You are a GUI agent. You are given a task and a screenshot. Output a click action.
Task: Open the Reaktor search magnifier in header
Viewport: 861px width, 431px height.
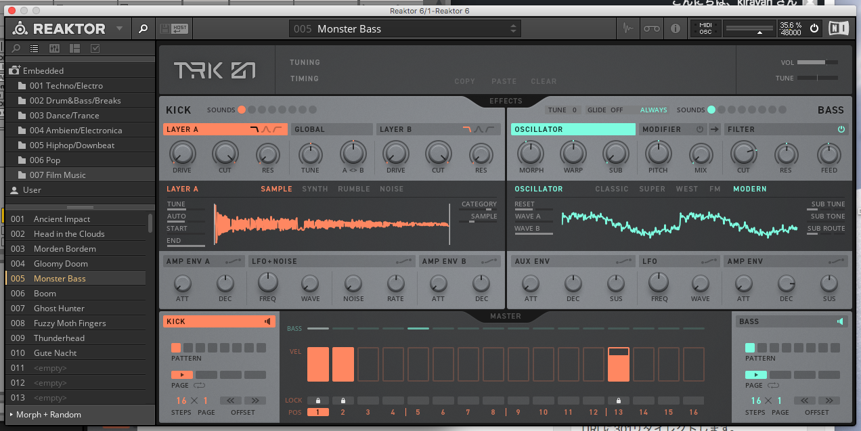coord(143,29)
